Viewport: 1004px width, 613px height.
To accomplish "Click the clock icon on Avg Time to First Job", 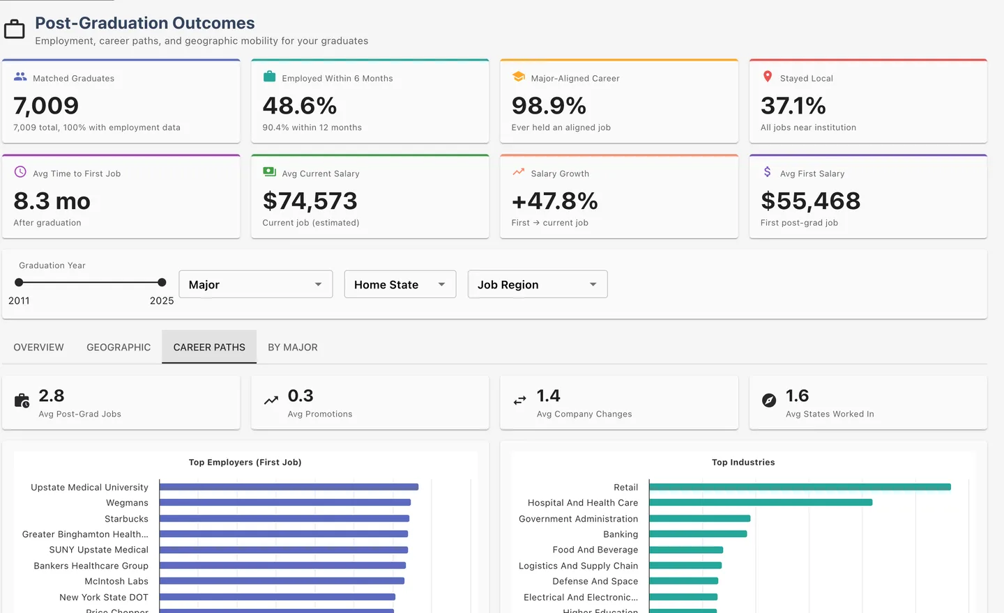I will [20, 172].
